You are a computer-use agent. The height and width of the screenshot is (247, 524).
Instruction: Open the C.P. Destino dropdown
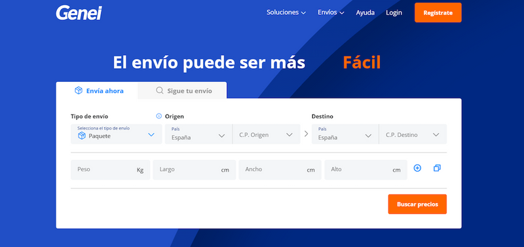[413, 134]
